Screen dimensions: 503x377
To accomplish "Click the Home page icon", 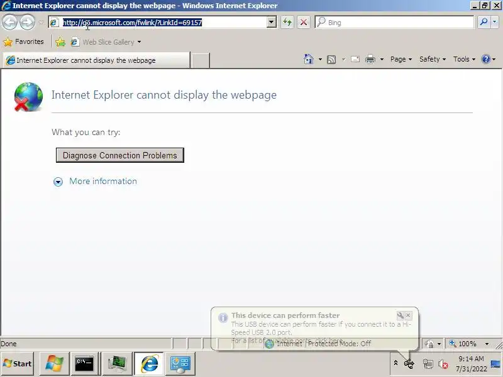I will (308, 59).
